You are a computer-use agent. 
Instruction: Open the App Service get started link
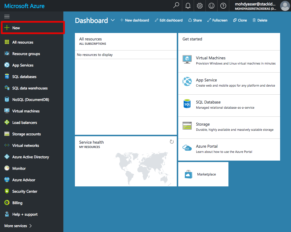click(x=229, y=83)
